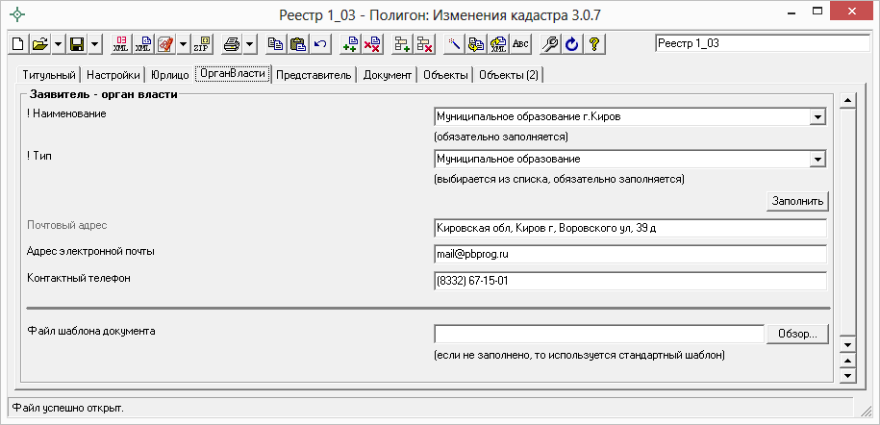Switch to the Титульный tab
The height and width of the screenshot is (425, 880).
tap(49, 76)
